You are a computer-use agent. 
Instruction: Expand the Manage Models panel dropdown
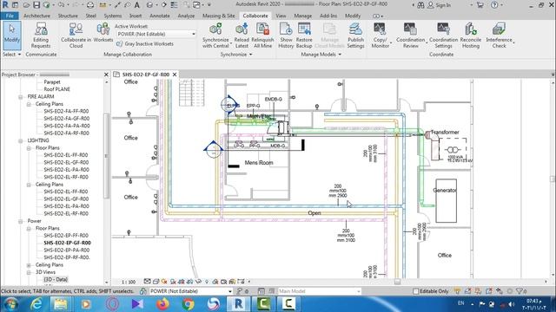pos(321,55)
